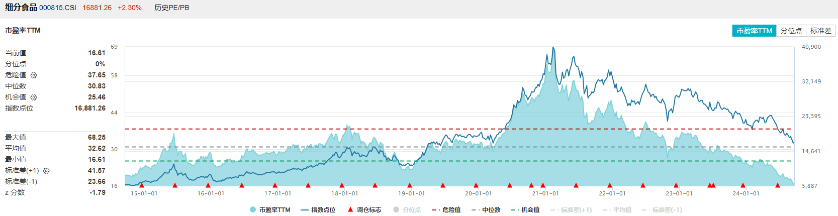Click the 细分食品 index name in header

point(21,8)
